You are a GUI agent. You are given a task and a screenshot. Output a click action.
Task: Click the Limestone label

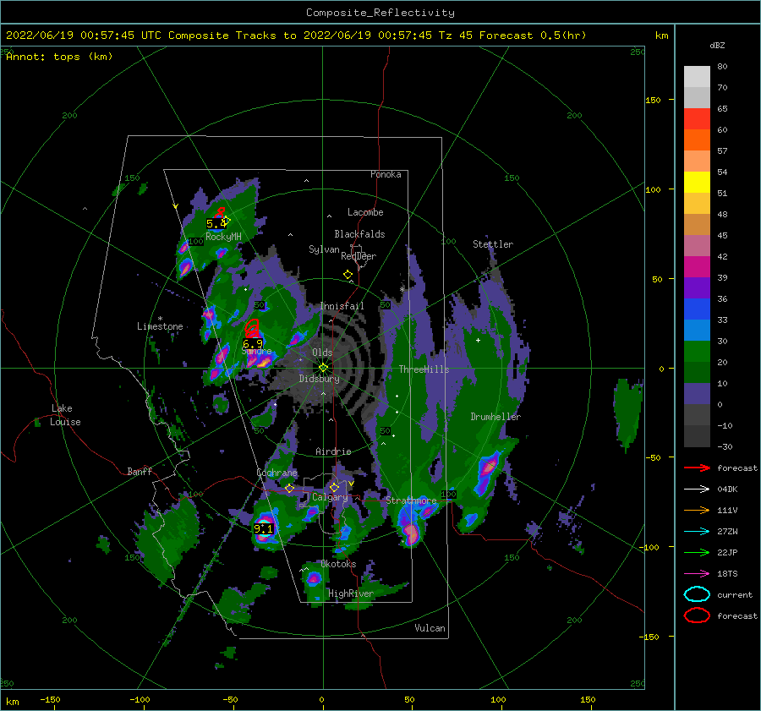point(160,326)
